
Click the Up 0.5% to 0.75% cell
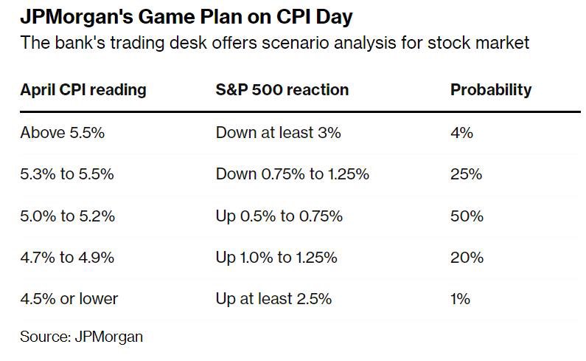(x=279, y=216)
